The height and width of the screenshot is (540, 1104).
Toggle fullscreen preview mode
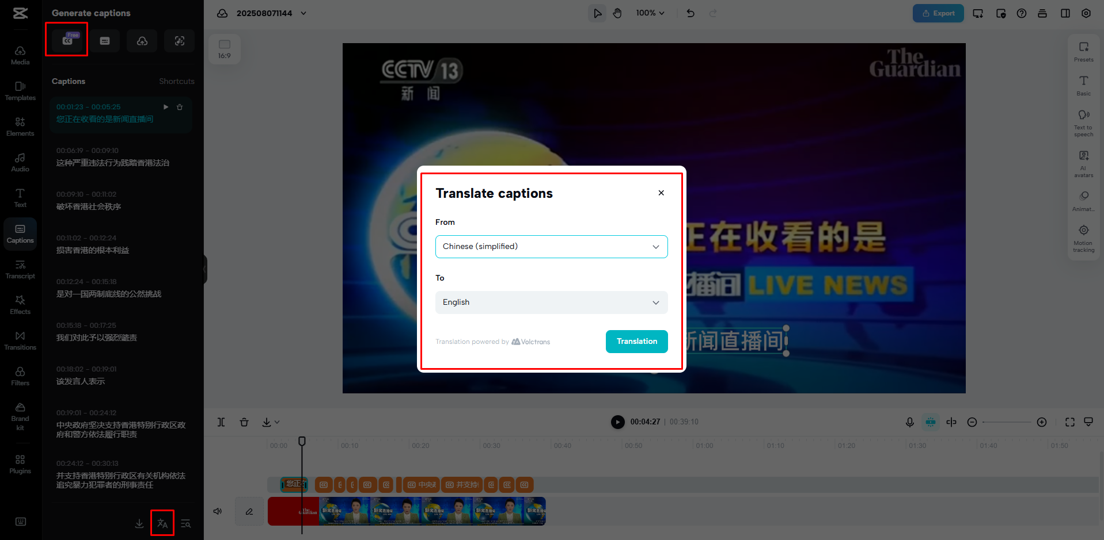coord(1069,422)
